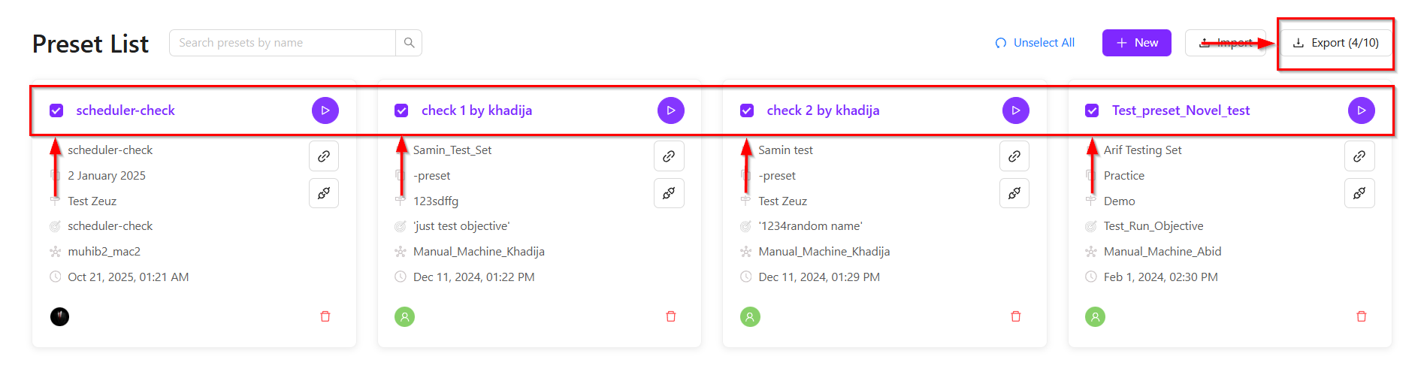Focus the Search presets by name field
This screenshot has height=369, width=1424.
pos(283,43)
